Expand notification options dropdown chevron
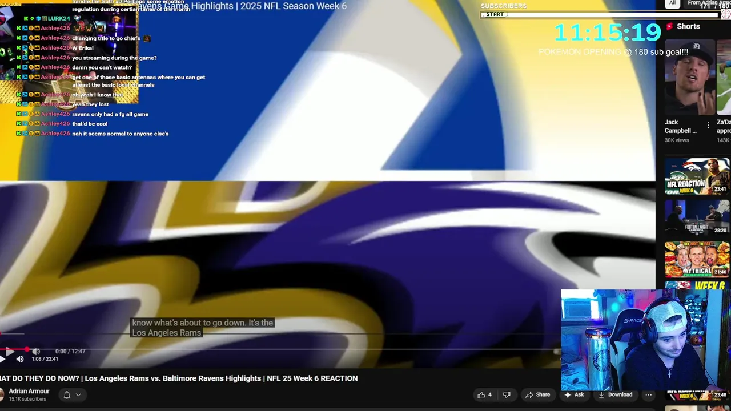Viewport: 731px width, 411px height. pos(78,394)
